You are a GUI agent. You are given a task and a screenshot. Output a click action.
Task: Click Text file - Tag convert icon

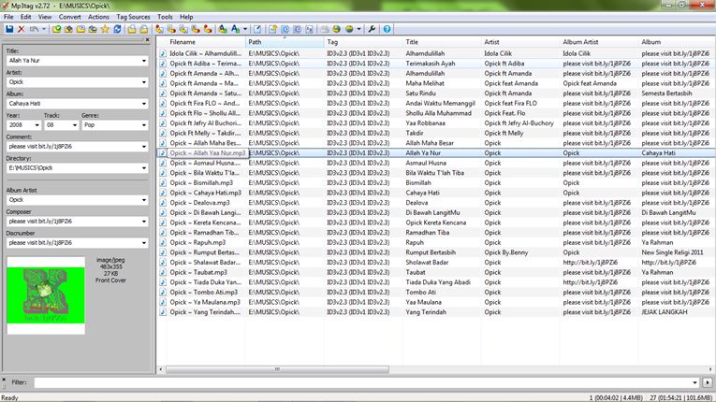pos(196,29)
